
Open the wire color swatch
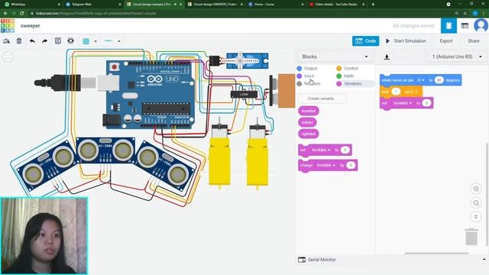[86, 41]
